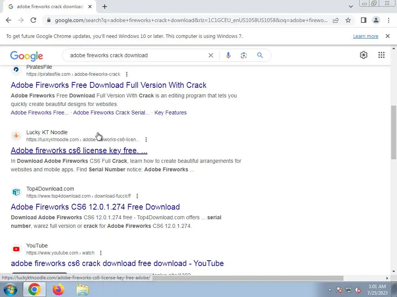Open more options for the PiratesFile result
This screenshot has width=397, height=297.
tap(127, 74)
